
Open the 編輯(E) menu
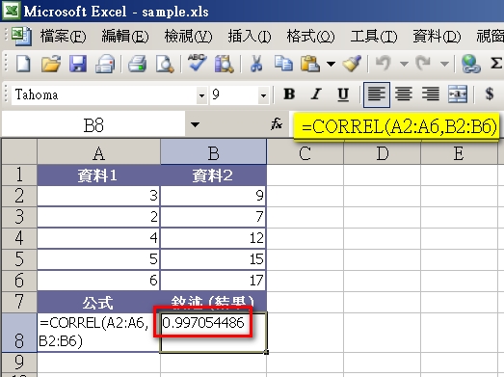coord(125,37)
